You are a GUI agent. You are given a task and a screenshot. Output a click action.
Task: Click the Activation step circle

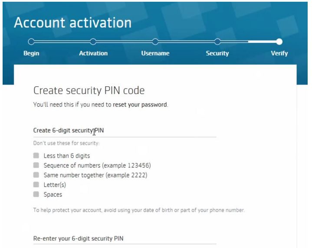93,42
